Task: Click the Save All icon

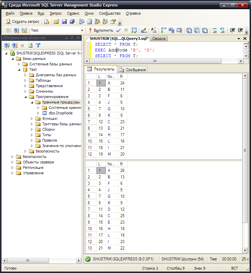Action: pyautogui.click(x=72, y=21)
